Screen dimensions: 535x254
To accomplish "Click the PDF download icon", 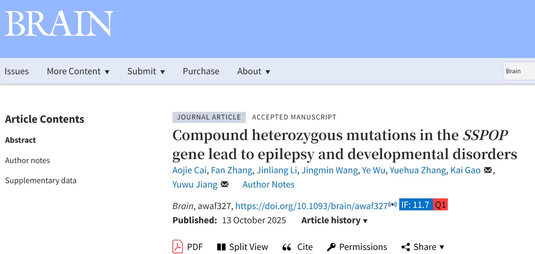I will click(x=177, y=246).
